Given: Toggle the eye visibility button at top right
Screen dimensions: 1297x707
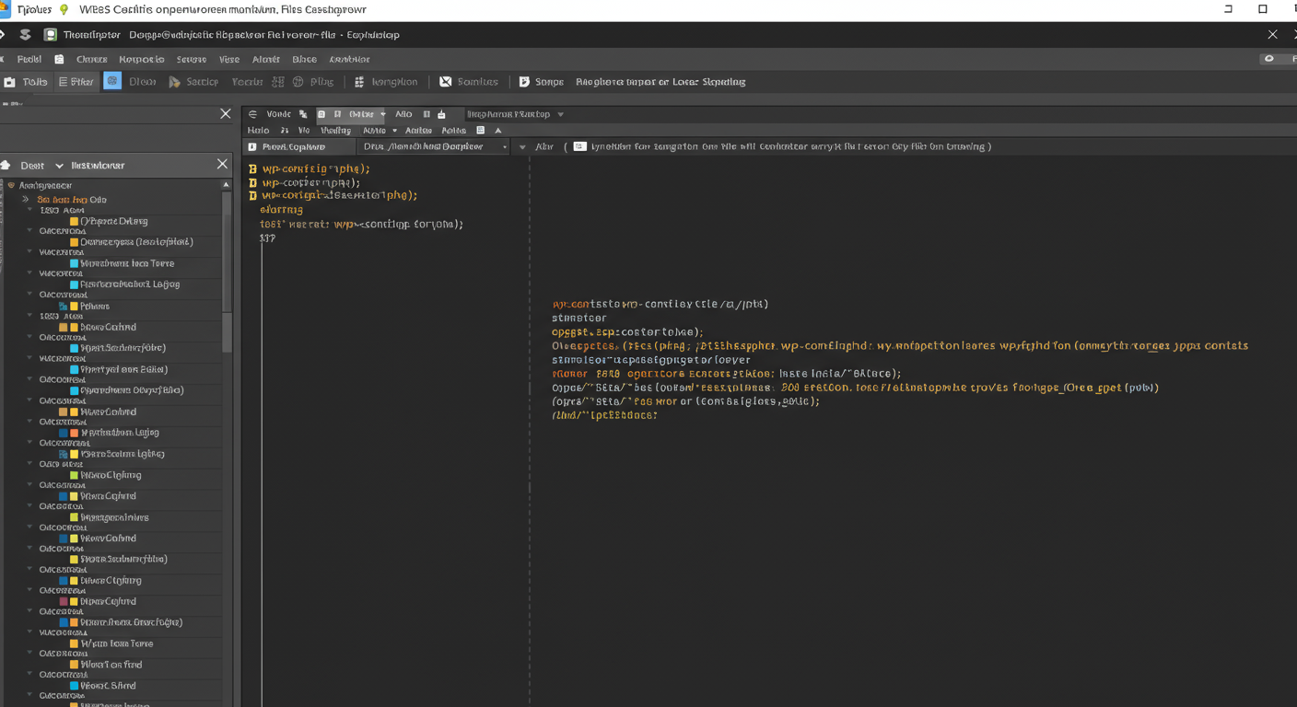Looking at the screenshot, I should pos(1269,59).
